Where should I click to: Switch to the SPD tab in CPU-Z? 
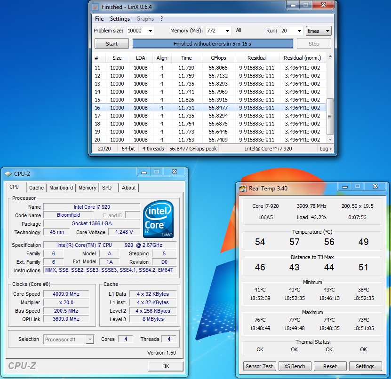[x=107, y=188]
